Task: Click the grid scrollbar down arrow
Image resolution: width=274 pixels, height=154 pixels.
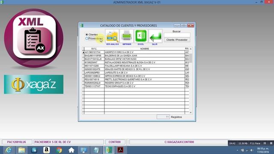Action: [x=191, y=113]
